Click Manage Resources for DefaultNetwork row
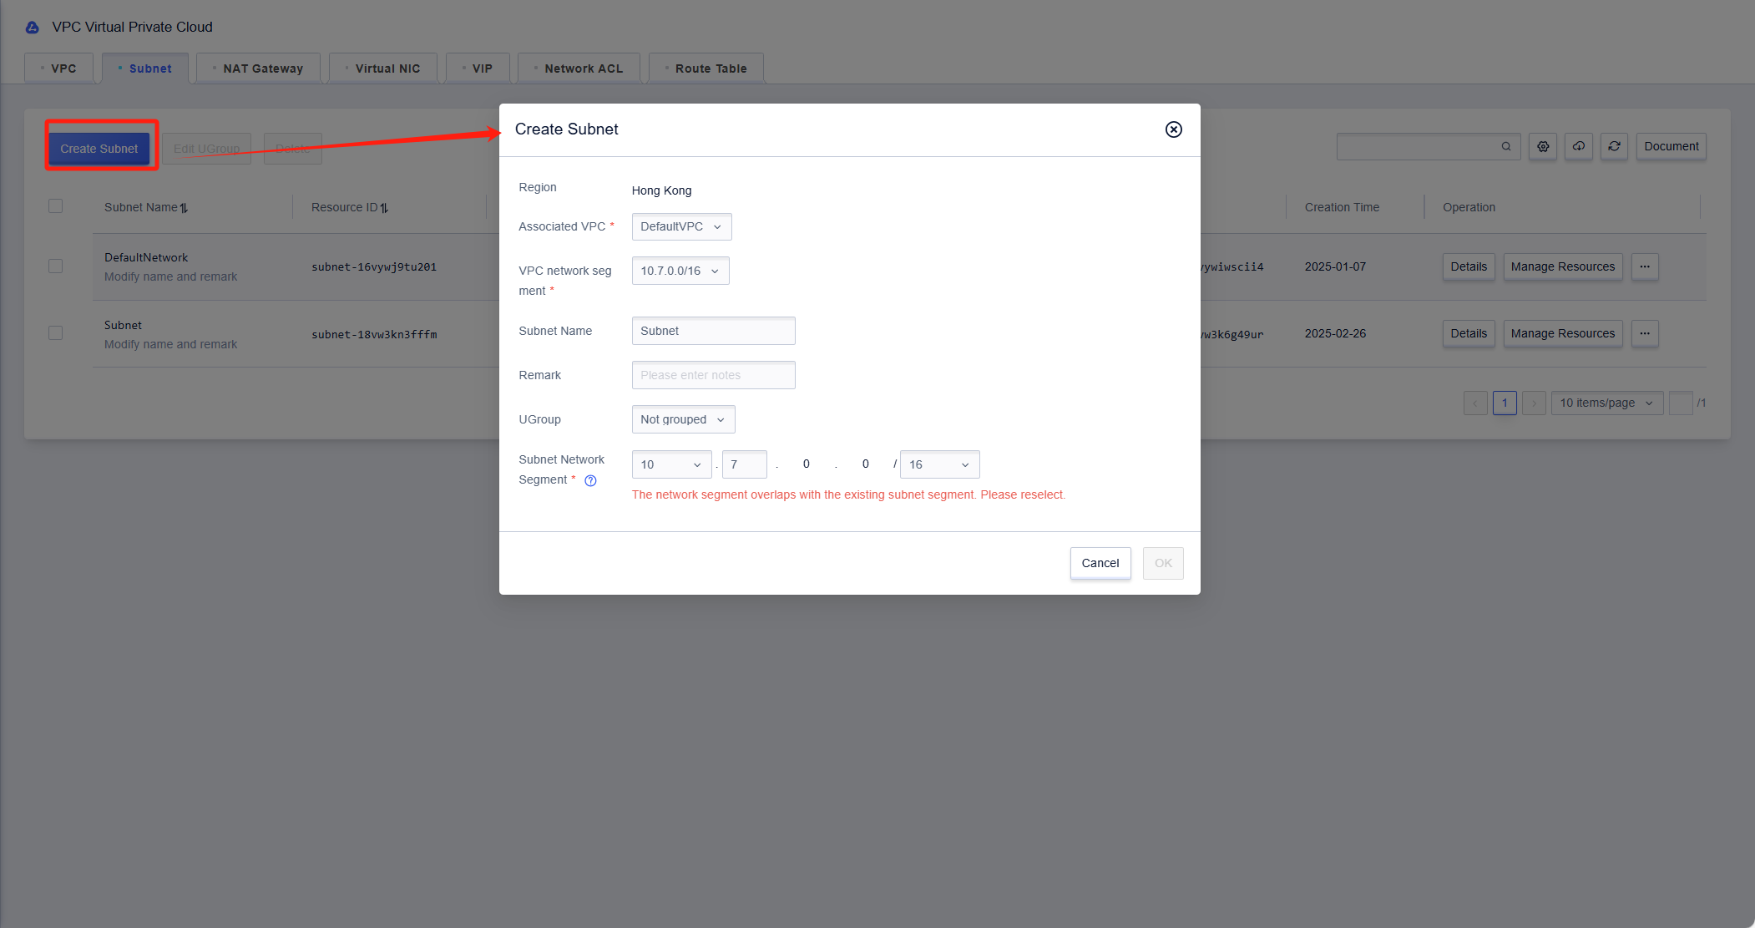Image resolution: width=1755 pixels, height=928 pixels. click(1563, 267)
